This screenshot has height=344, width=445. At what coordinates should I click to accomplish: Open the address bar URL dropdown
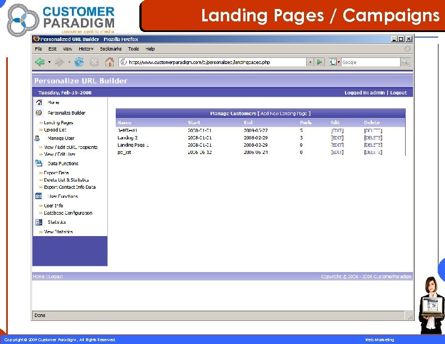click(310, 62)
